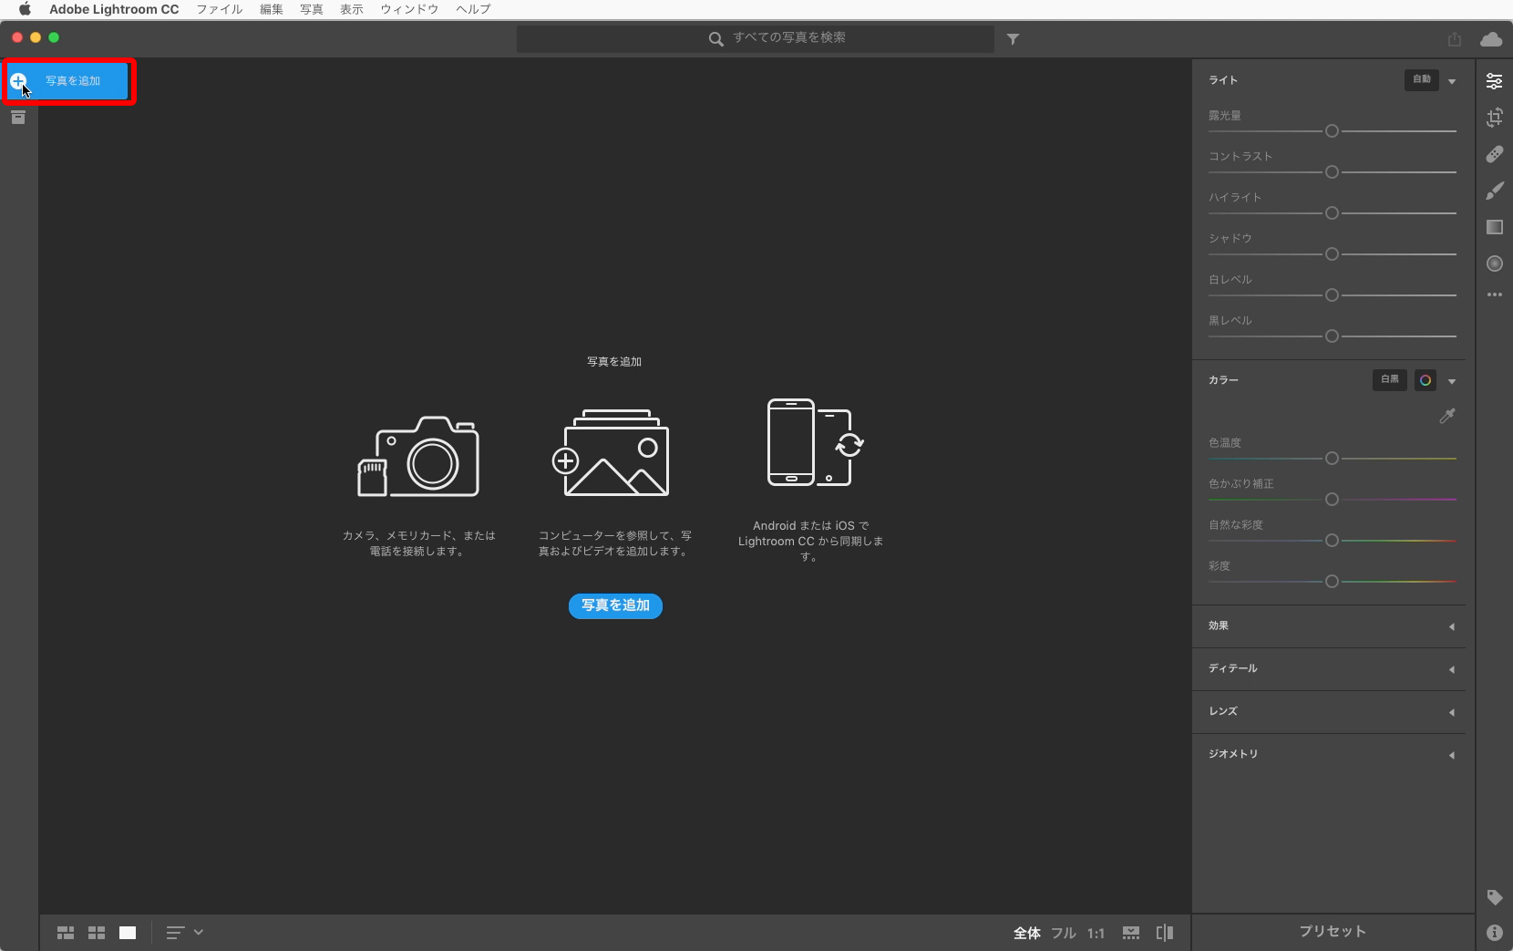1513x951 pixels.
Task: Select the Radial Gradient tool
Action: [x=1494, y=264]
